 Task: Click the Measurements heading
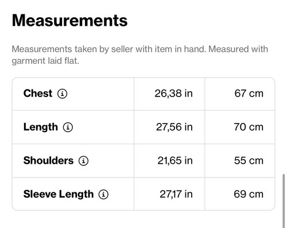69,20
